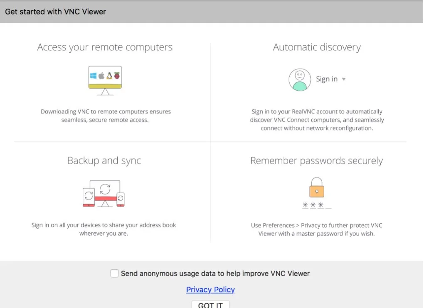Click the Get started with VNC Viewer title bar
Screen dimensions: 424x308
coord(55,12)
